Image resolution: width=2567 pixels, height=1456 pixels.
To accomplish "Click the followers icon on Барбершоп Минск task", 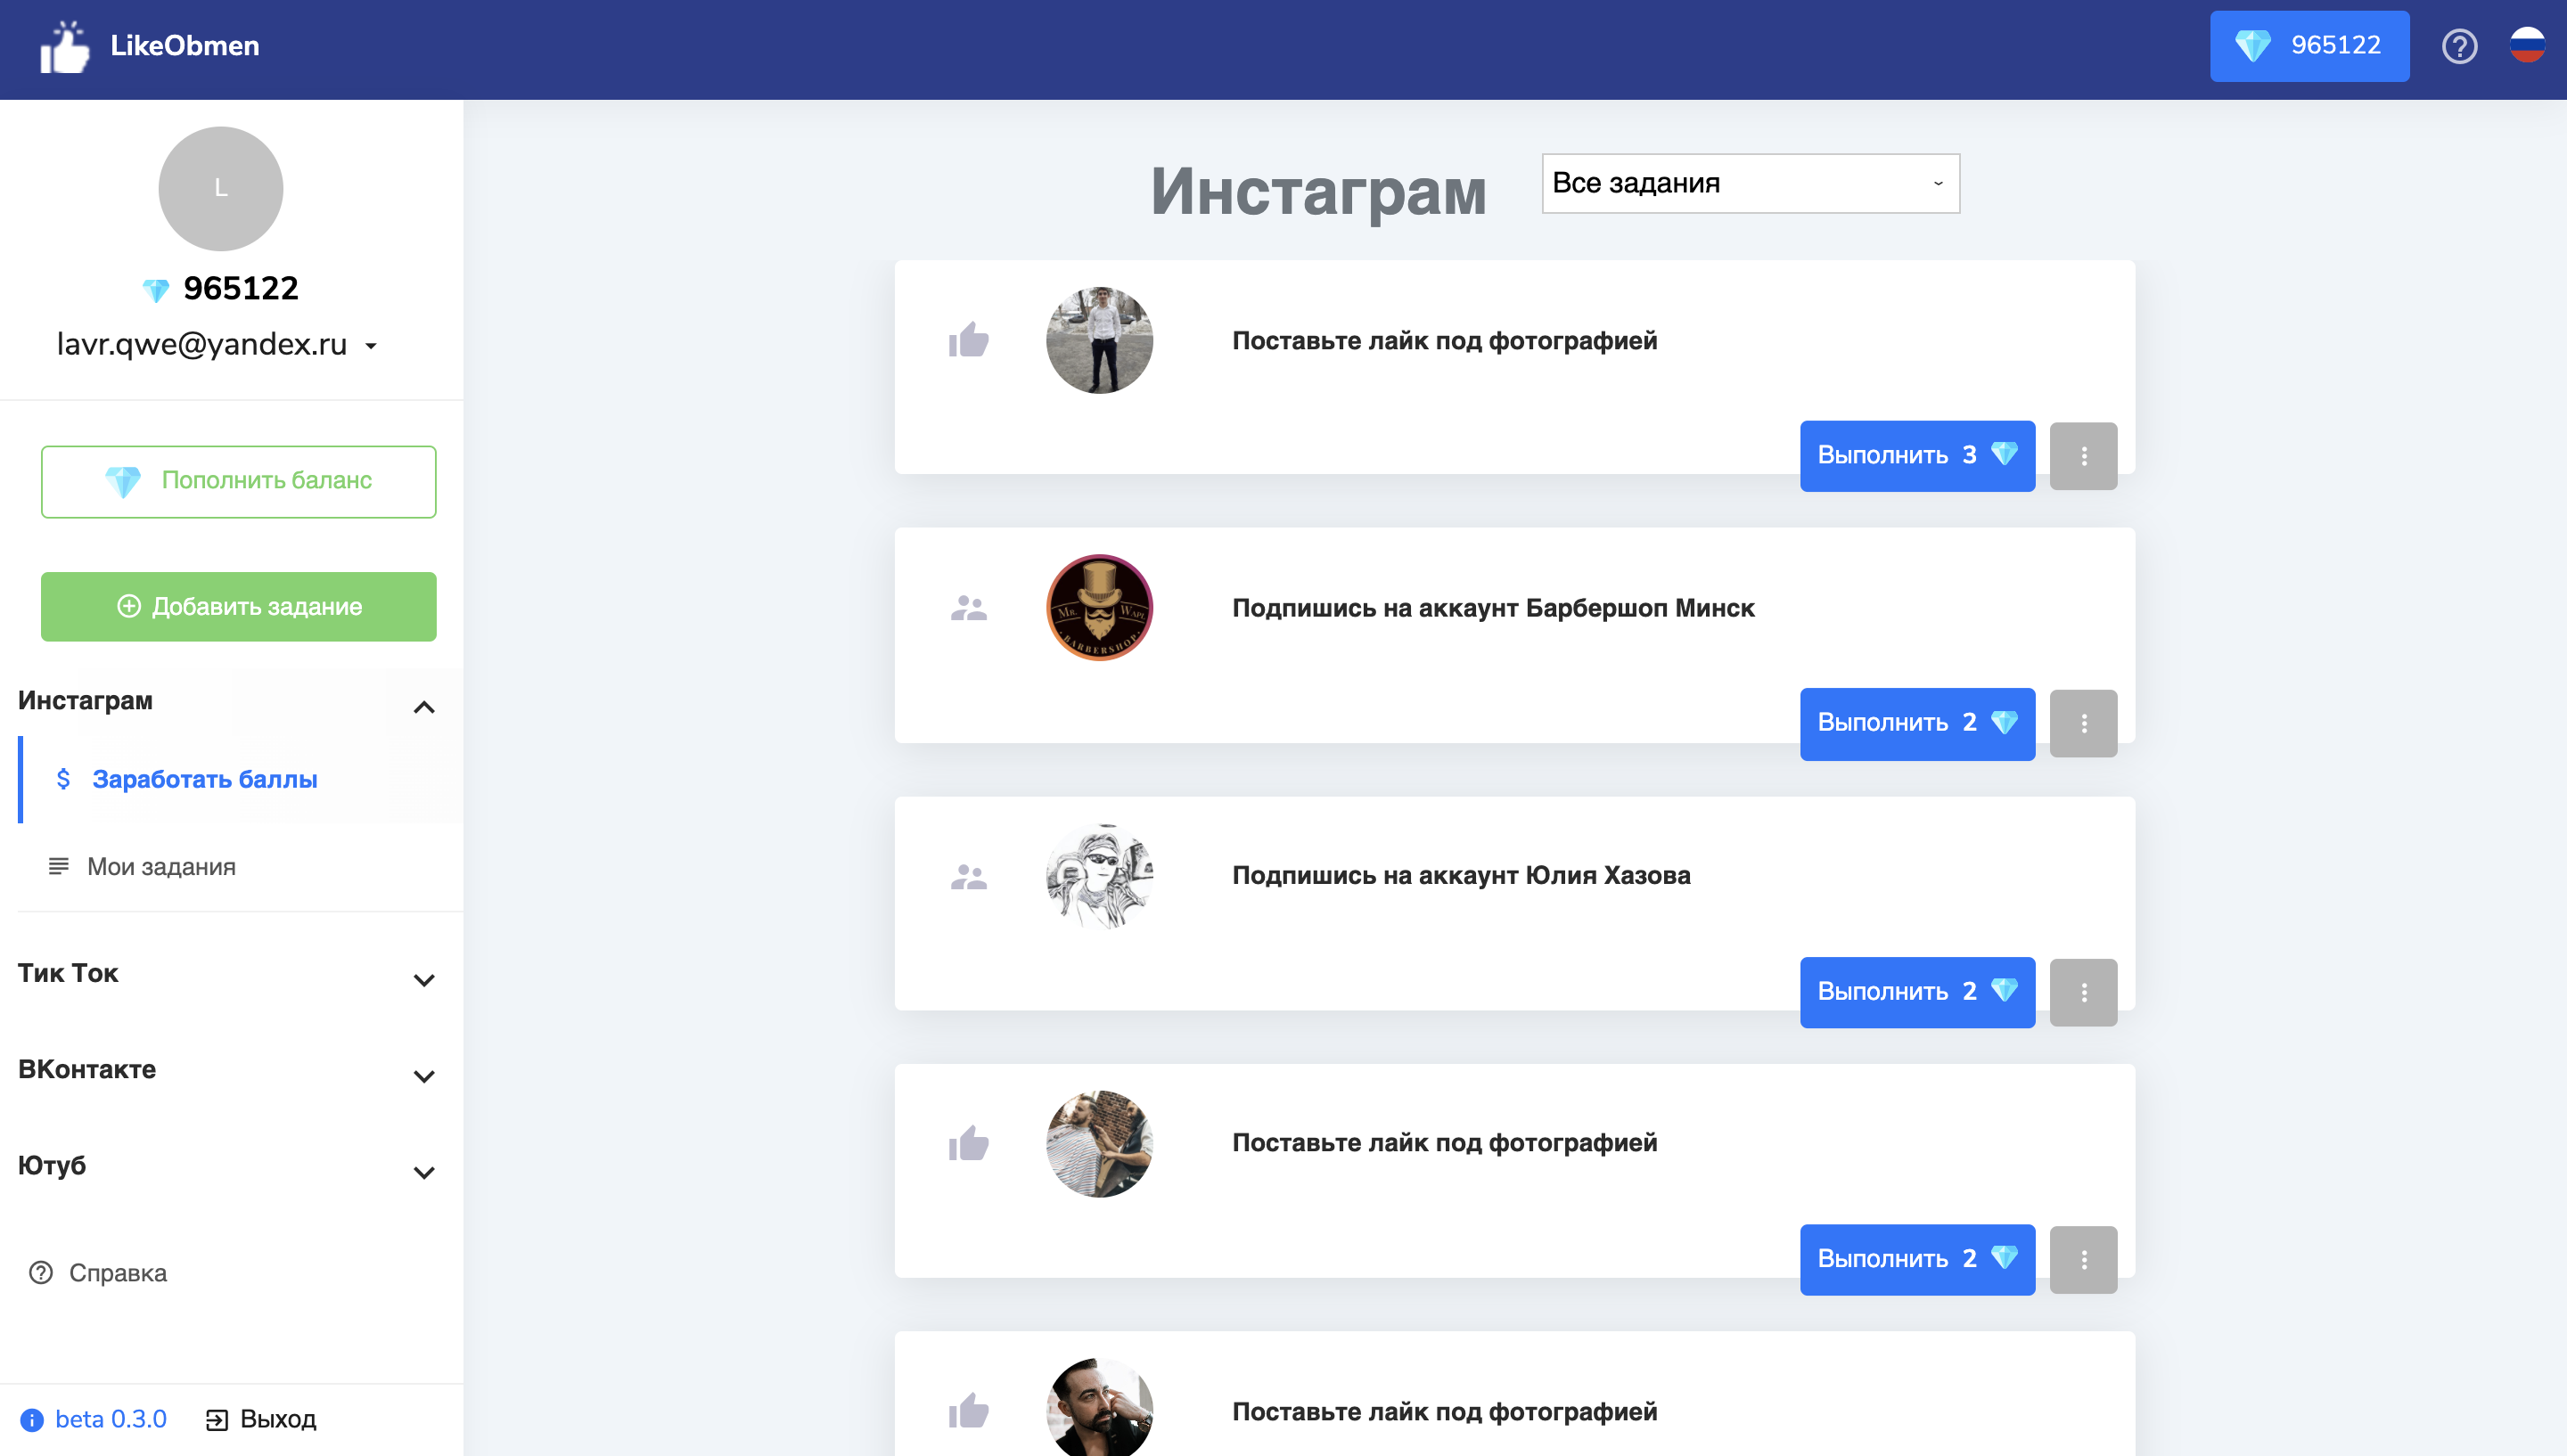I will pyautogui.click(x=970, y=607).
